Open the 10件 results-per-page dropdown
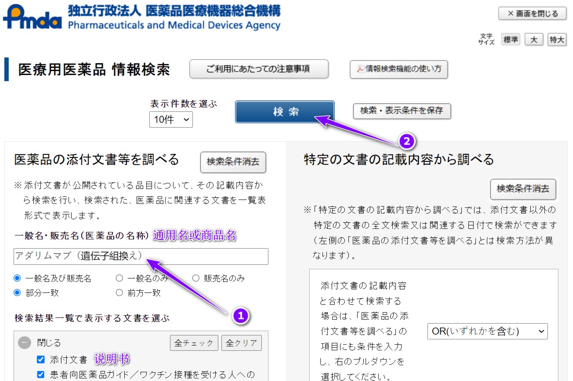Screen dimensions: 573x381 [170, 119]
